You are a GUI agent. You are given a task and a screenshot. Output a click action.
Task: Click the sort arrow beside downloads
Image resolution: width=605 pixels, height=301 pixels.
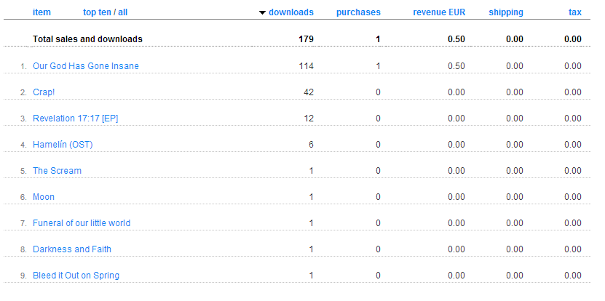pyautogui.click(x=262, y=12)
